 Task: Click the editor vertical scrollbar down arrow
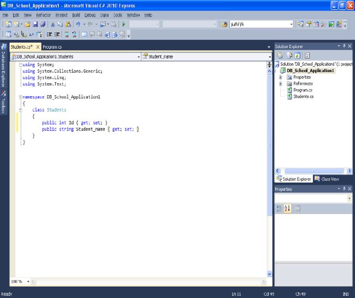tap(269, 274)
